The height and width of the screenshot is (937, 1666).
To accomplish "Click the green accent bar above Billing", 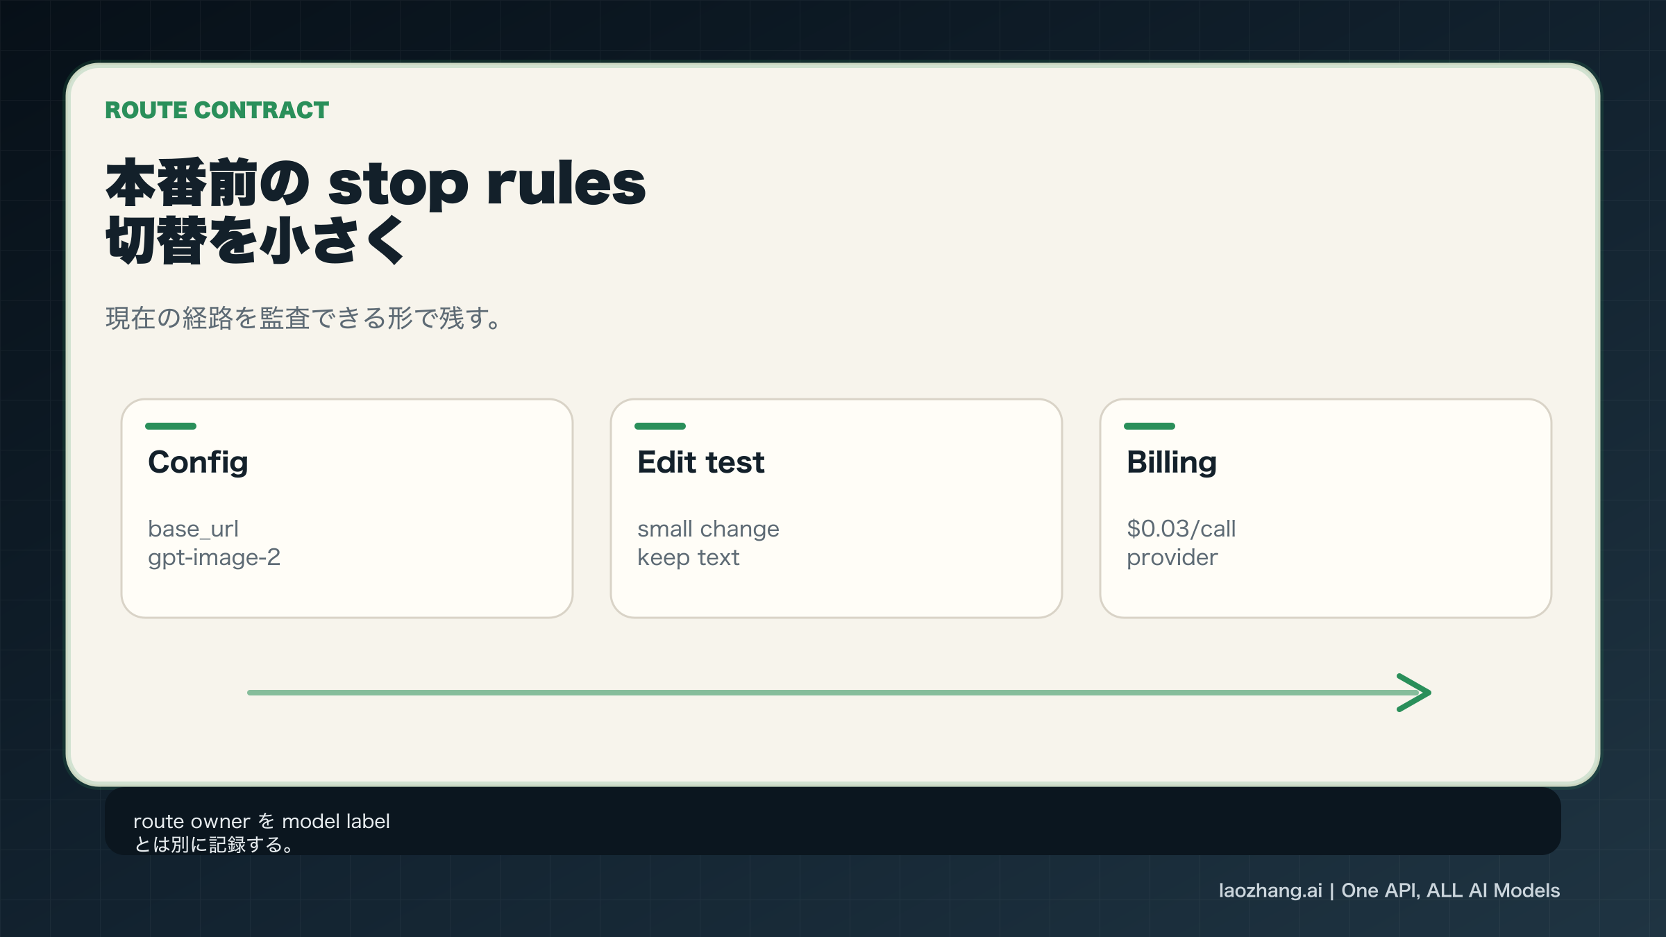I will (x=1150, y=426).
